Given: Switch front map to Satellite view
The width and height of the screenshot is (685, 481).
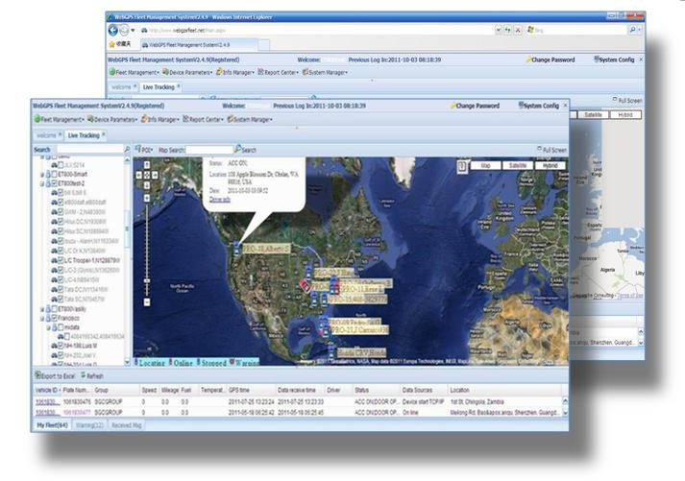Looking at the screenshot, I should (x=517, y=165).
